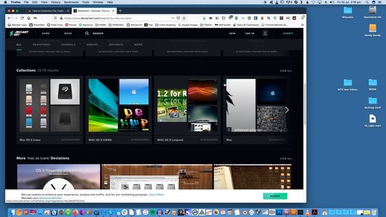Reload the DeviantArt page
Image resolution: width=386 pixels, height=217 pixels.
[x=22, y=18]
